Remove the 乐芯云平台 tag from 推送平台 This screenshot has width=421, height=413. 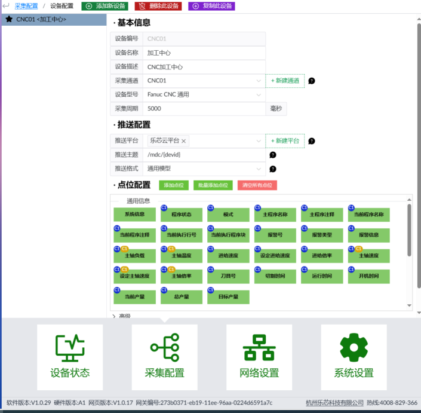(184, 141)
